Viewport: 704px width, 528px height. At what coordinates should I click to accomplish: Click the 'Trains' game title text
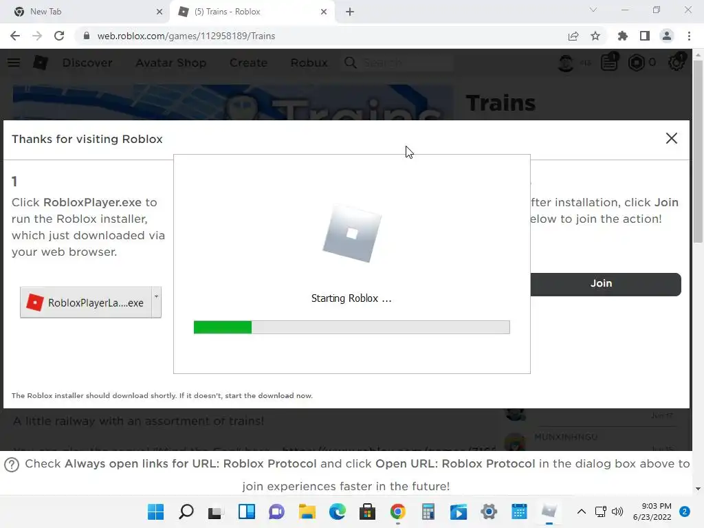point(500,103)
